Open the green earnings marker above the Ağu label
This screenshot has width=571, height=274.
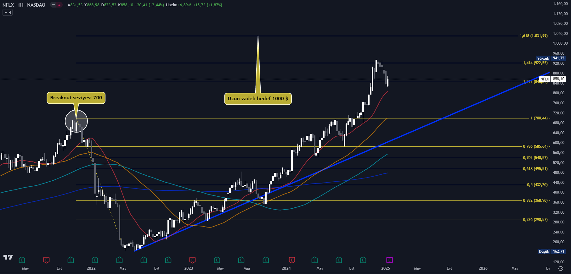[x=241, y=260]
